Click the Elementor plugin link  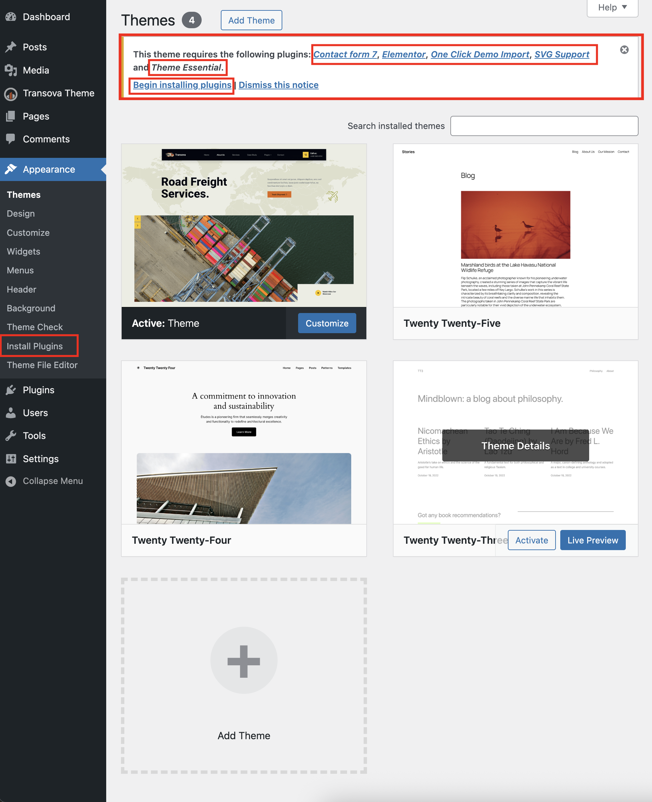pos(403,54)
